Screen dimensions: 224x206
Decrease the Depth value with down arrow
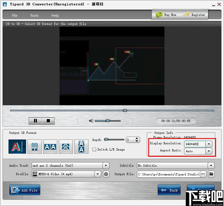(x=137, y=141)
